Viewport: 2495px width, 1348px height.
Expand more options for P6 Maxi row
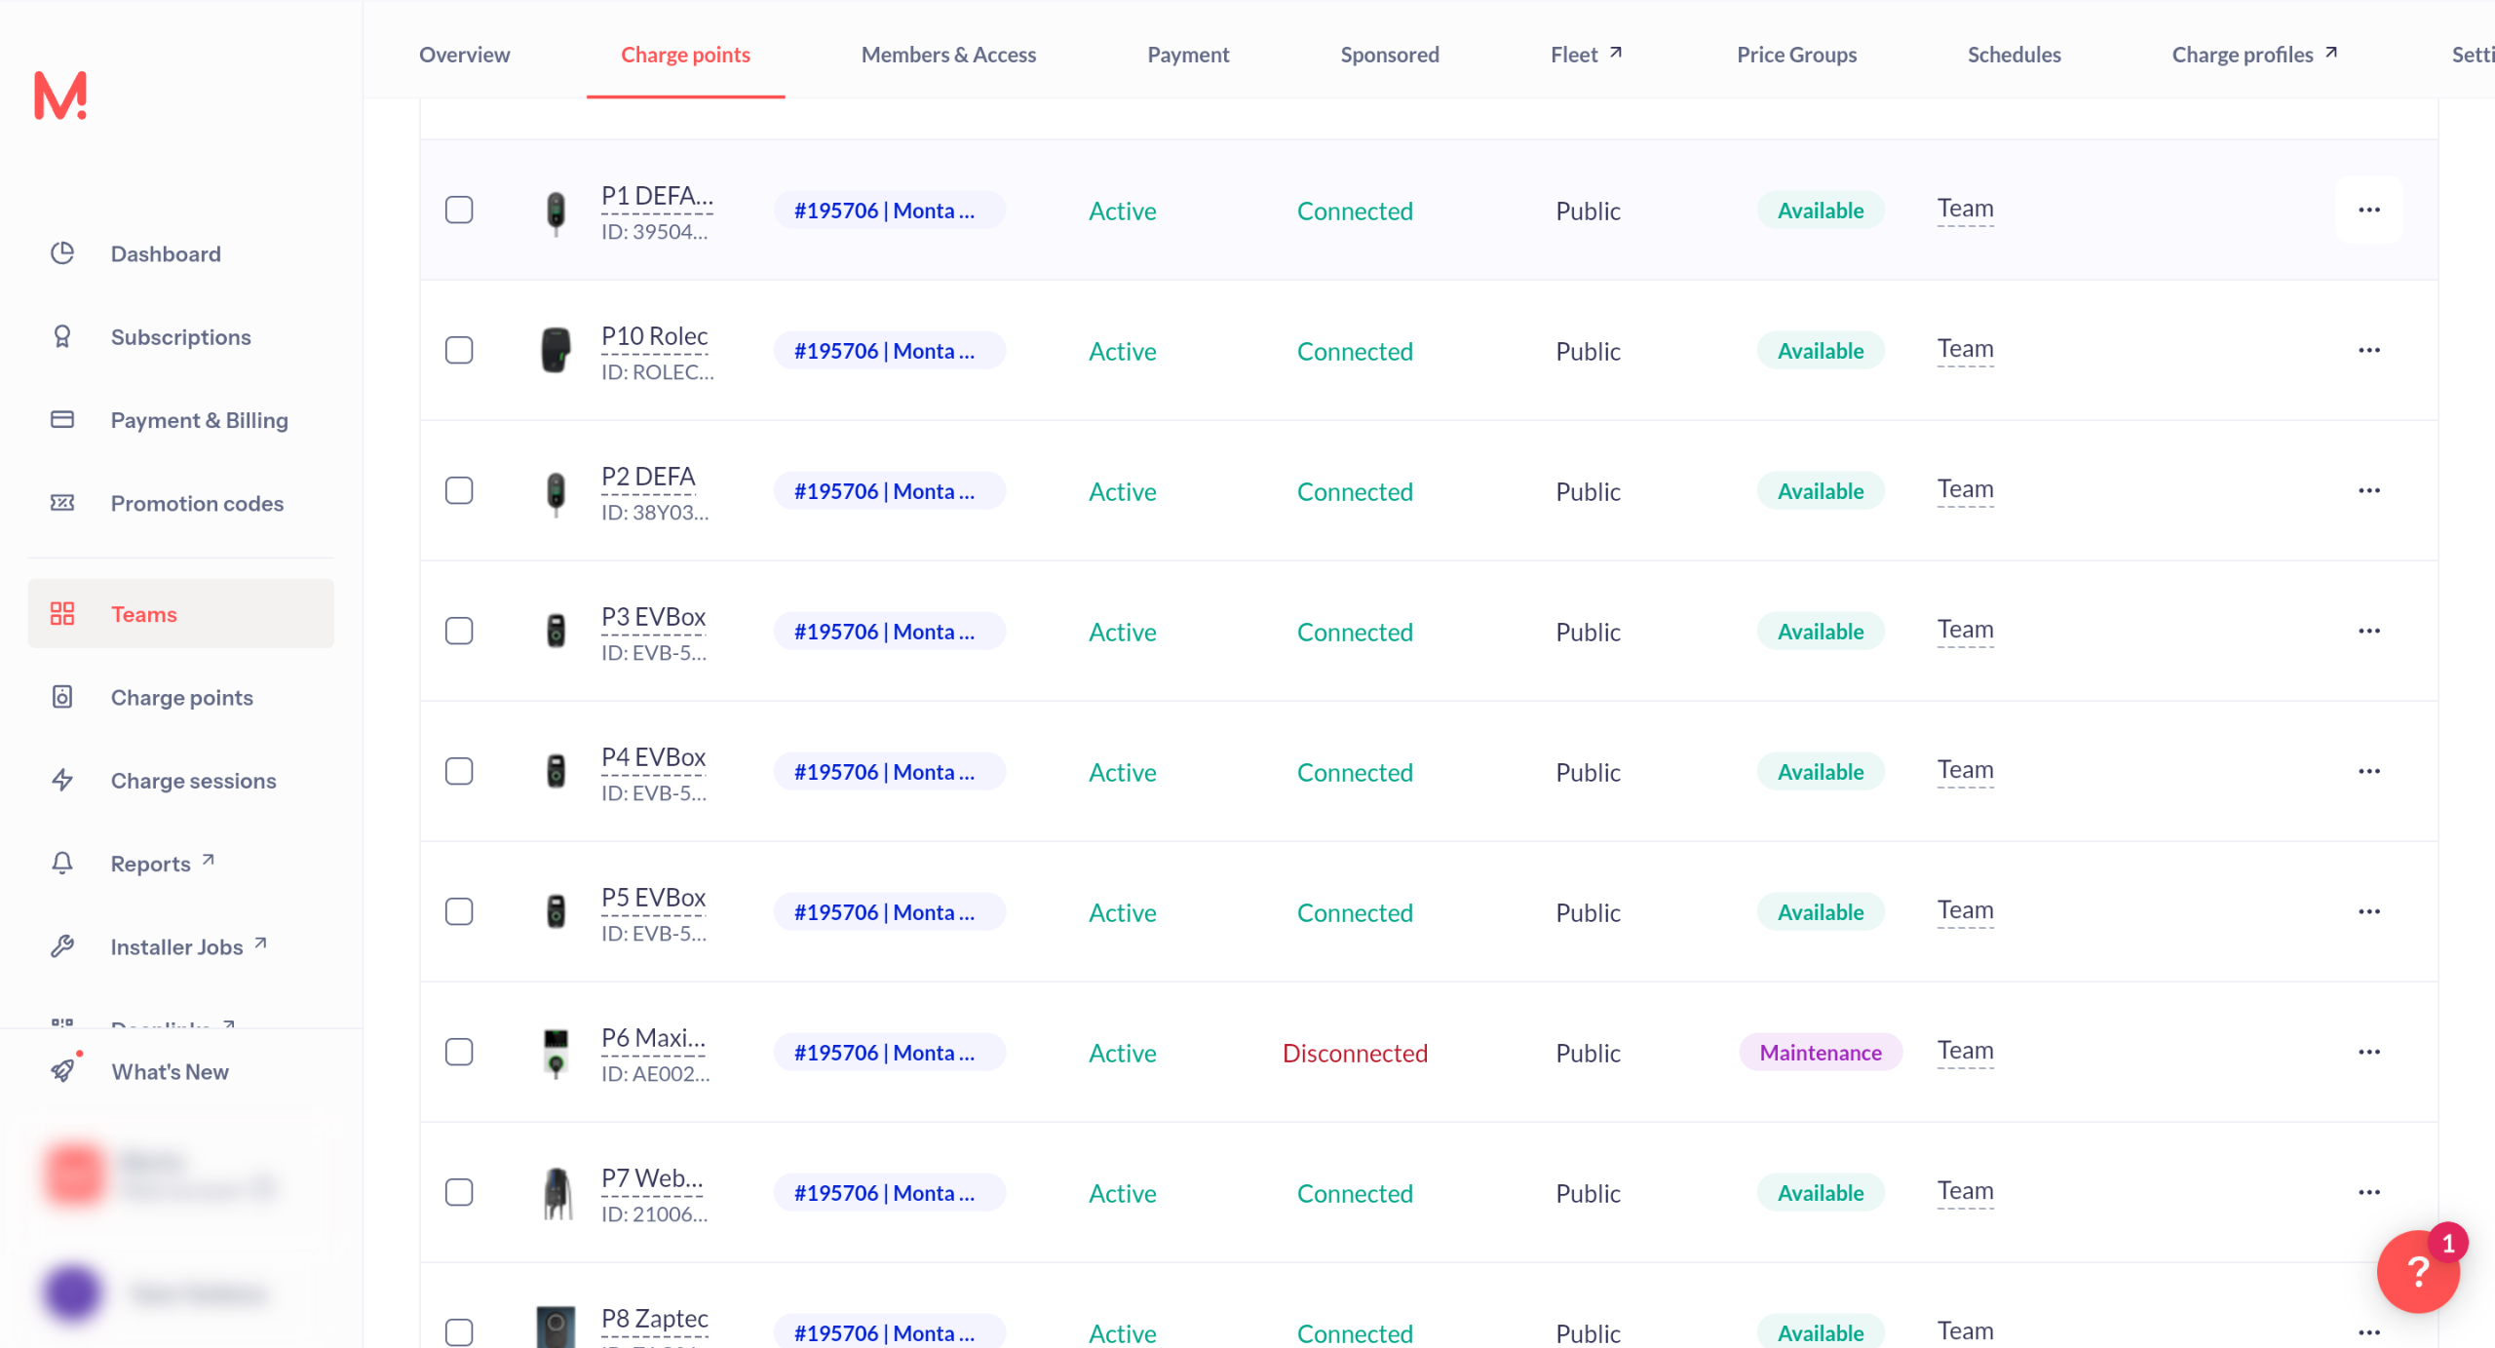[2369, 1053]
